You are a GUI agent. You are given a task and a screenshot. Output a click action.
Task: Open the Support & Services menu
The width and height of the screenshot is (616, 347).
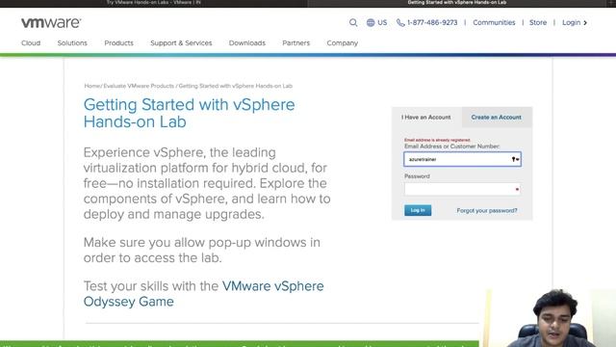181,42
